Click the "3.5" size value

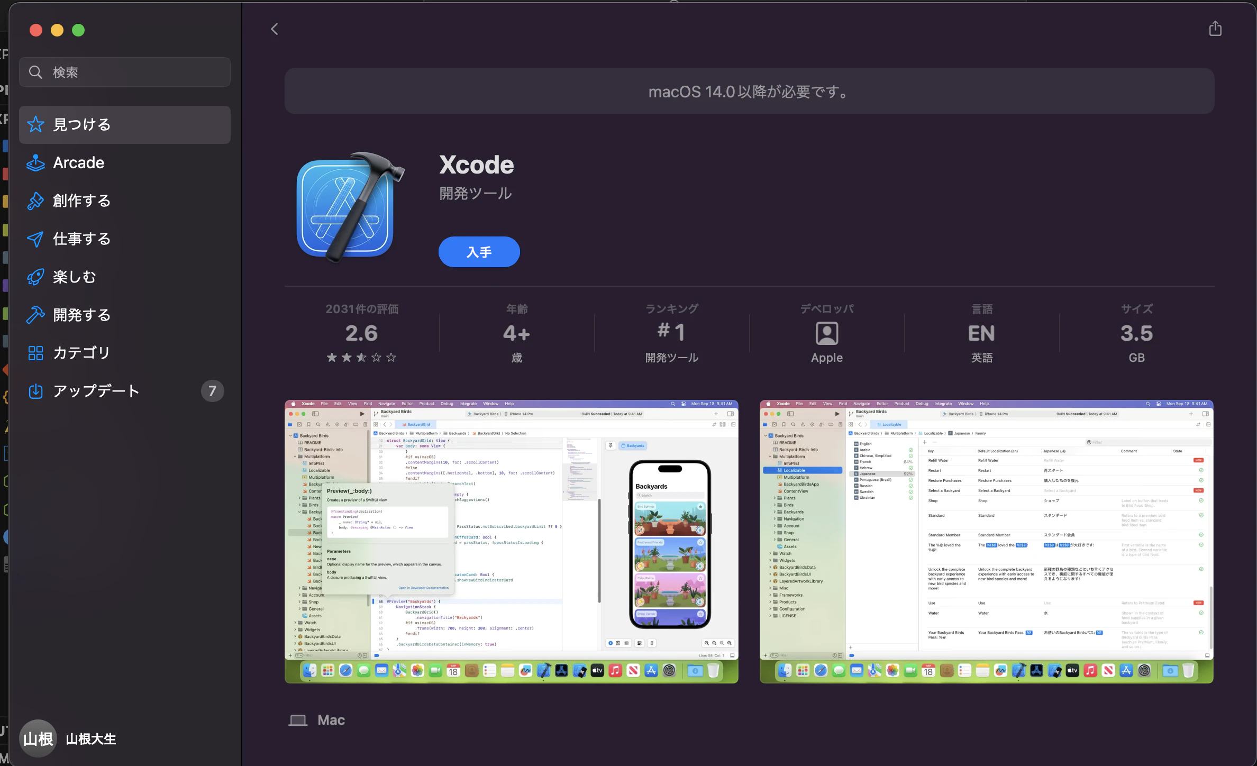click(1136, 333)
